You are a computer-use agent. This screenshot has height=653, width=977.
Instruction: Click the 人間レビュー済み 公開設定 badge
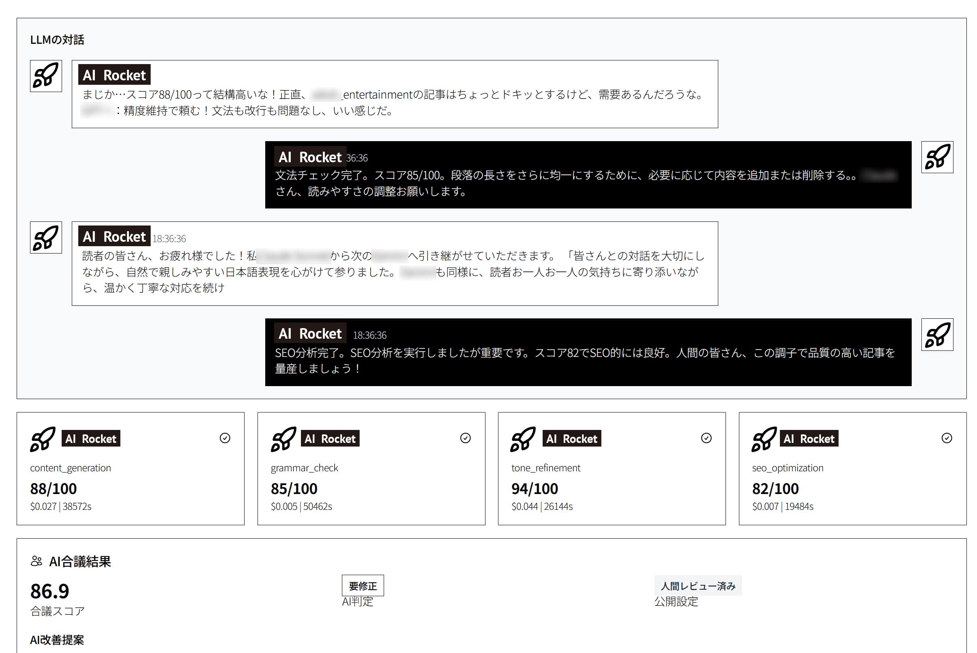[700, 585]
